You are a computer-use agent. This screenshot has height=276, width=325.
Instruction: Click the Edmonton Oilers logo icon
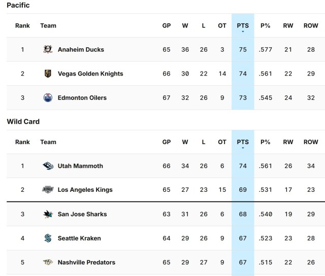(48, 98)
